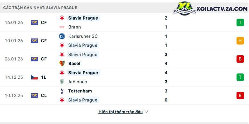Click the red B badge for Basel match

(x=240, y=59)
